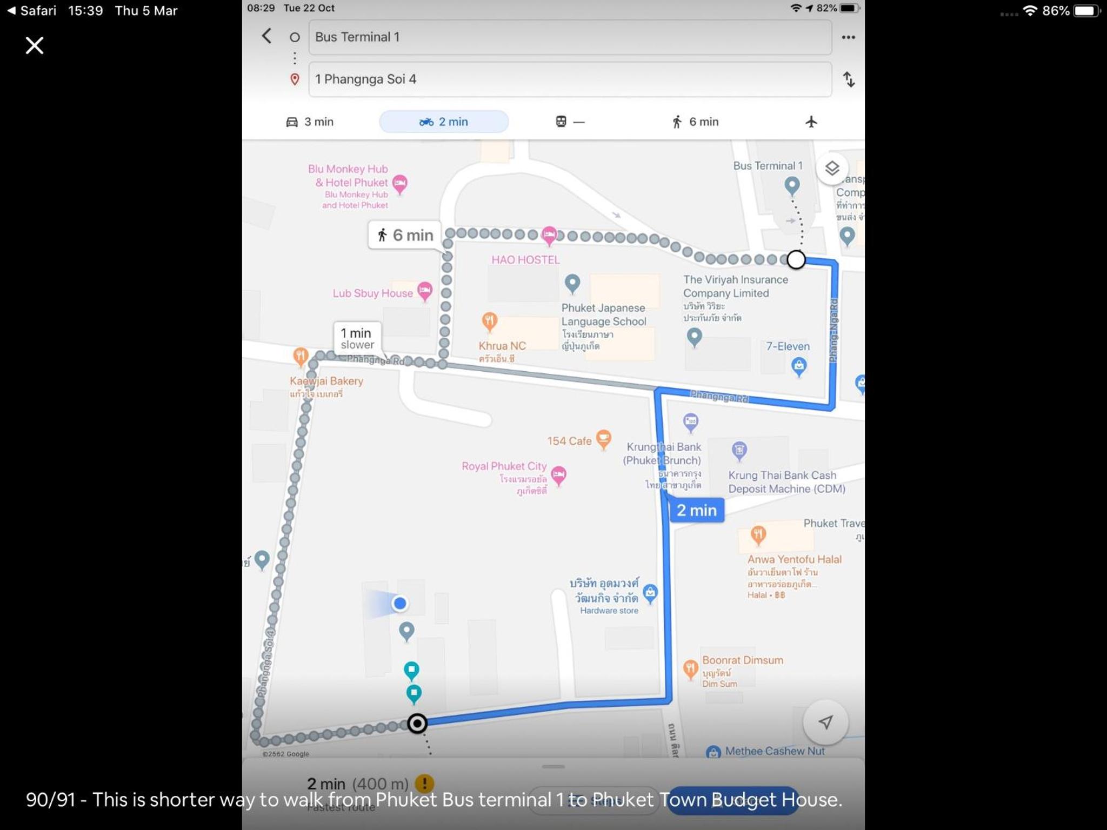The image size is (1107, 830).
Task: Edit the 1 Phangnga Soi 4 destination field
Action: click(x=570, y=79)
